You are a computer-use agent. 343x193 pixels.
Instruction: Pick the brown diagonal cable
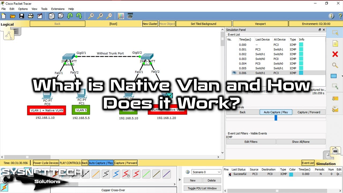tap(156, 174)
